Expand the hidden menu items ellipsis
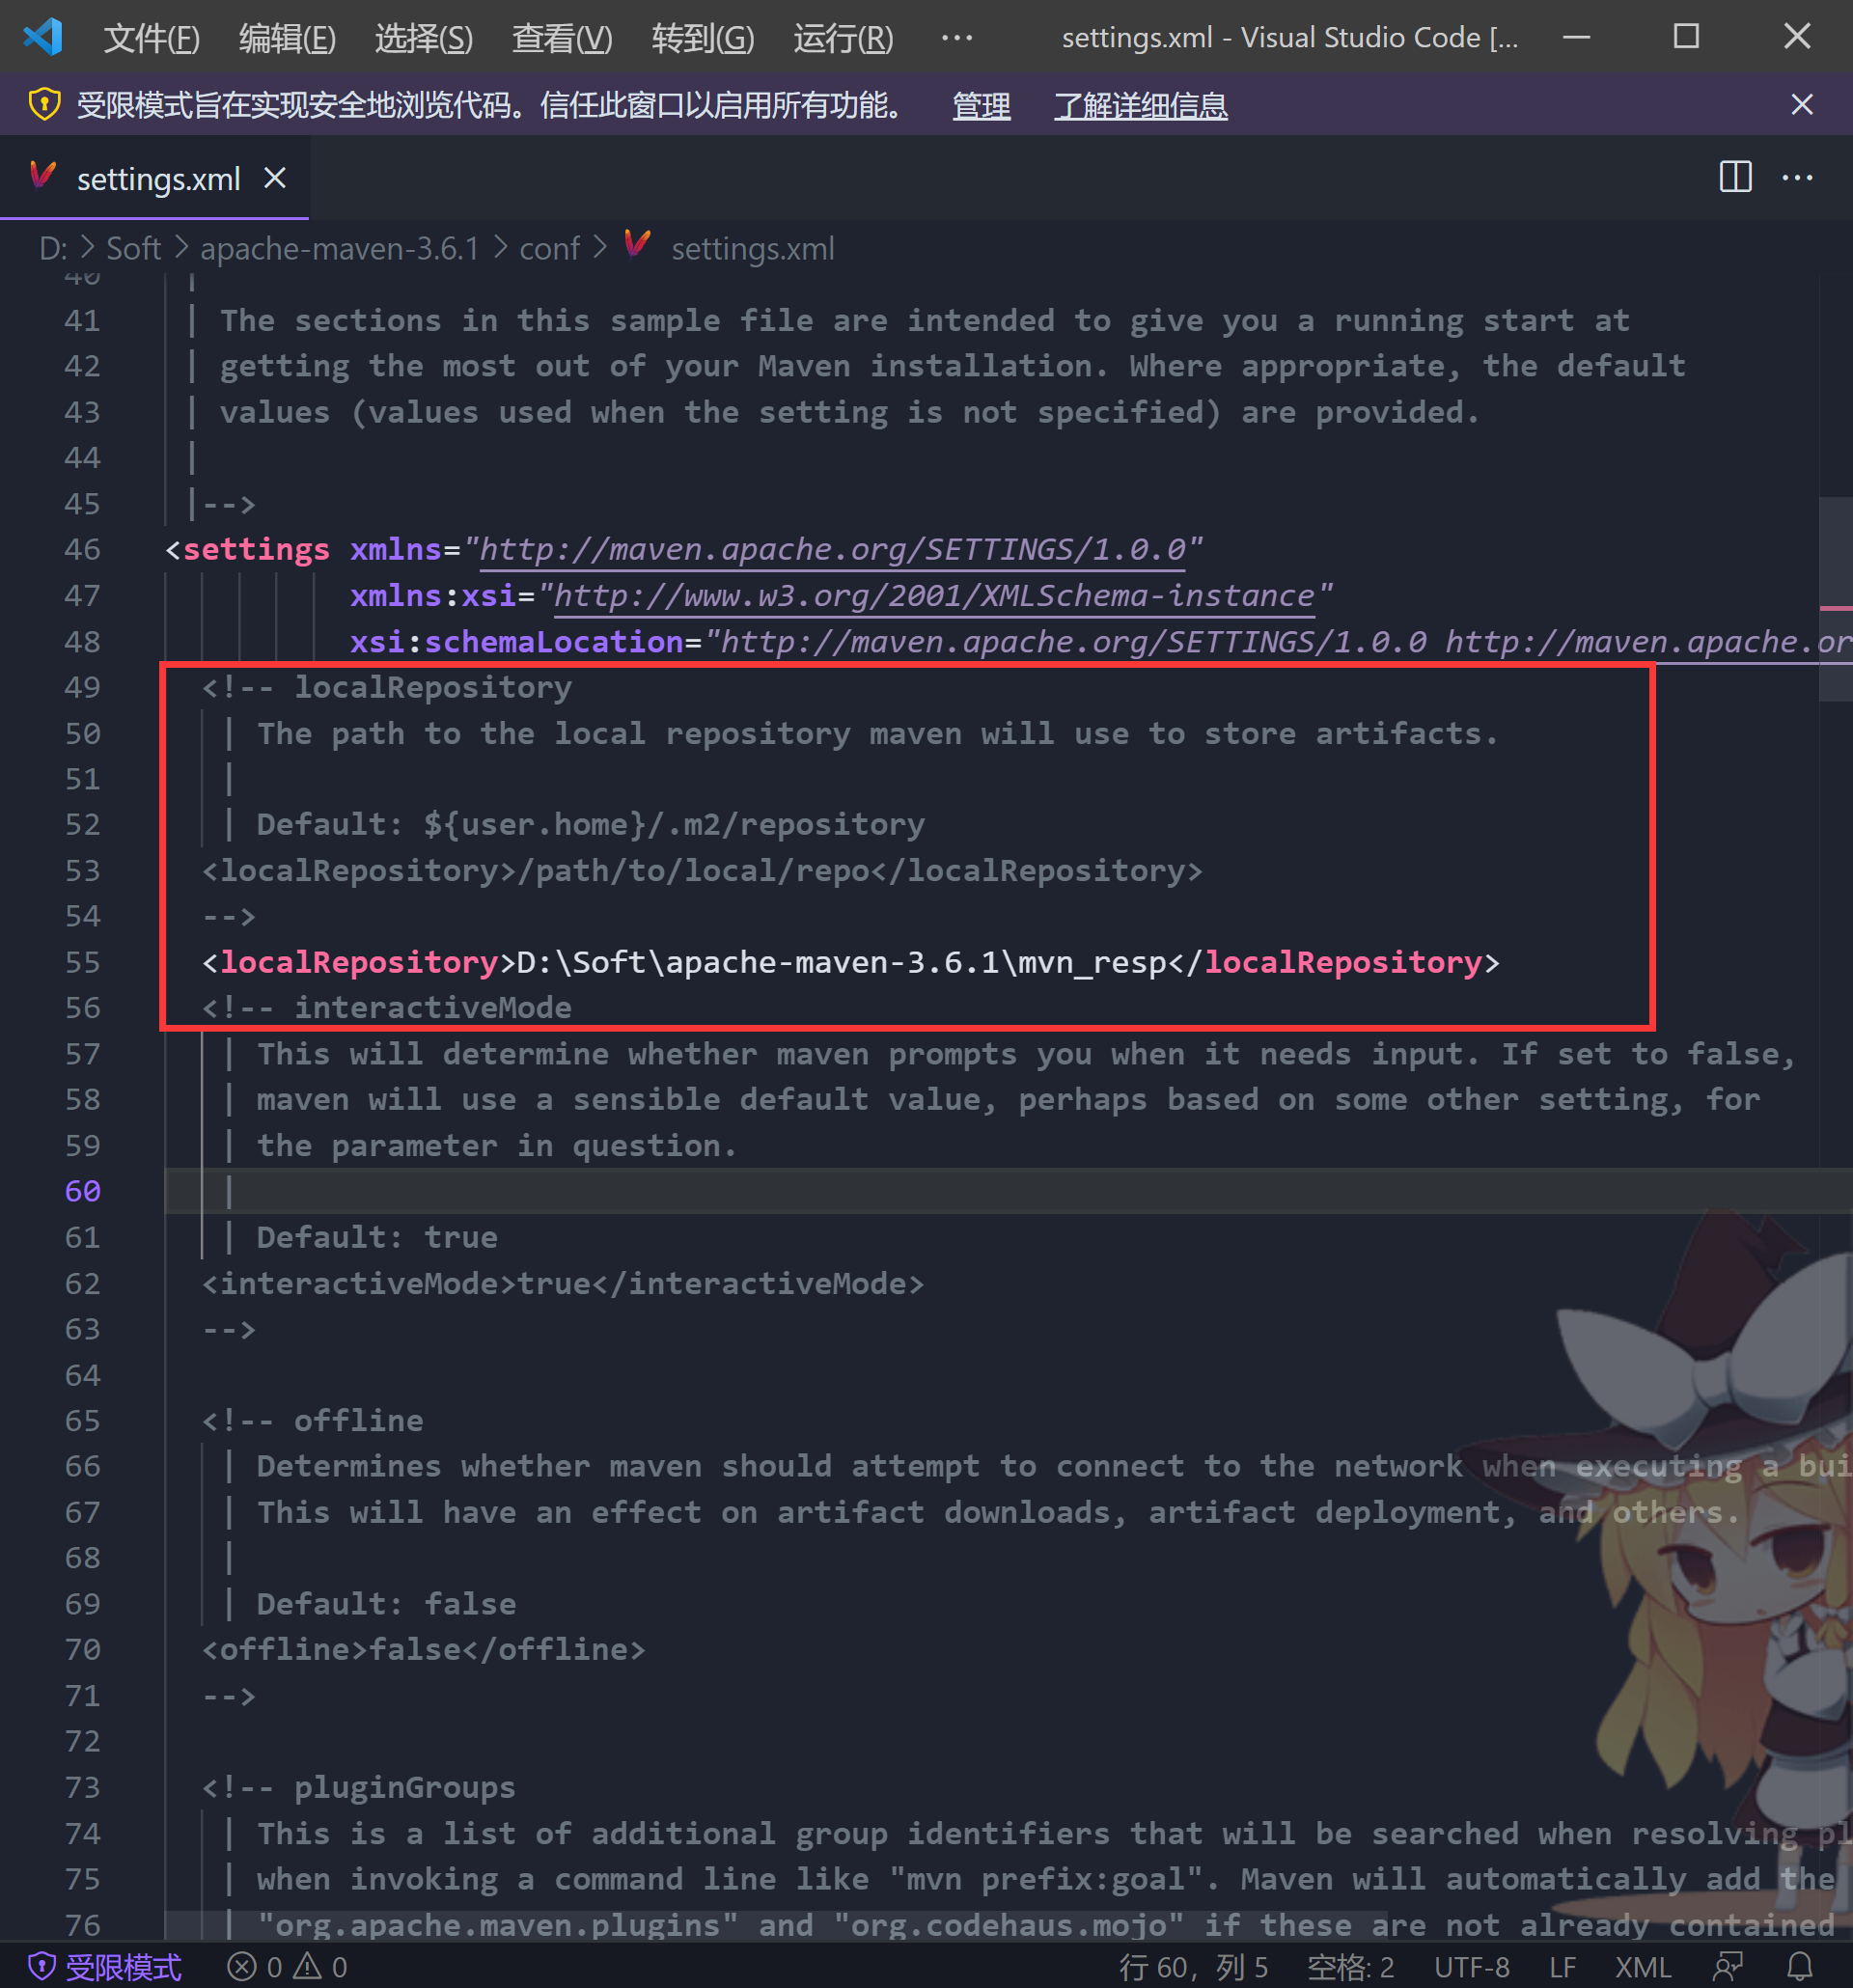 [x=956, y=38]
